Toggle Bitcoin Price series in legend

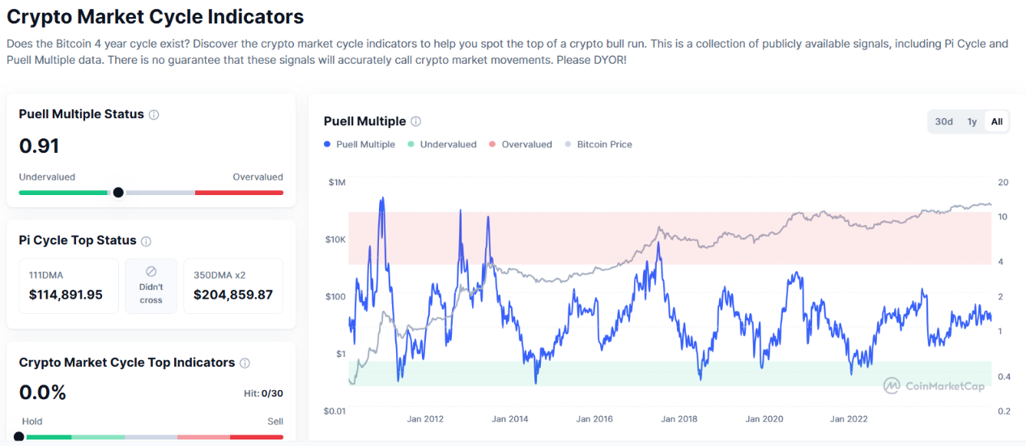[598, 145]
